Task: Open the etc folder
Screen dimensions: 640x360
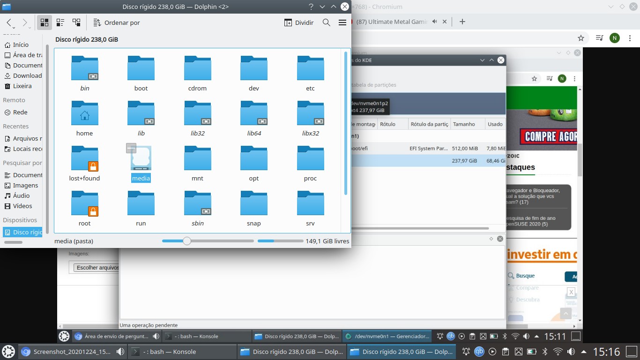Action: click(x=310, y=74)
